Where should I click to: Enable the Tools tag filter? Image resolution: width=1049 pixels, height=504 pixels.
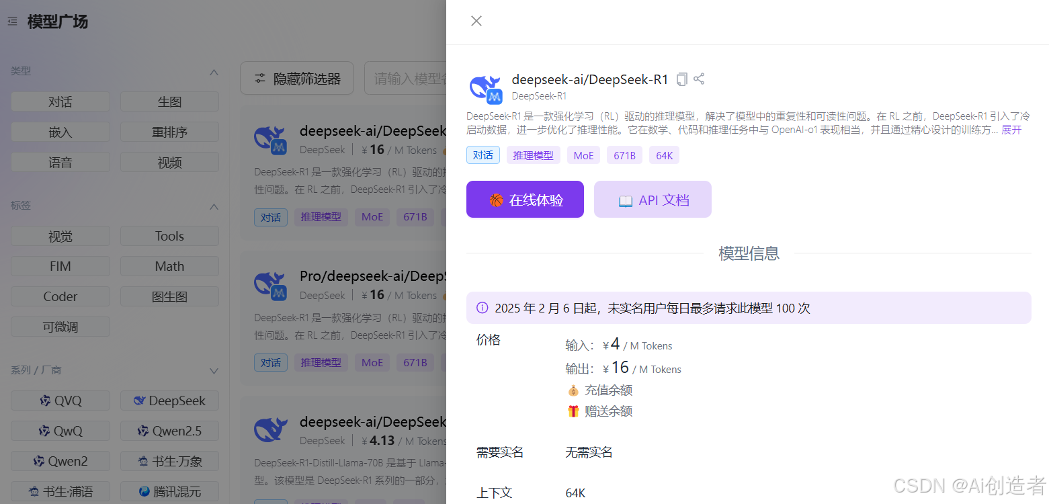169,236
